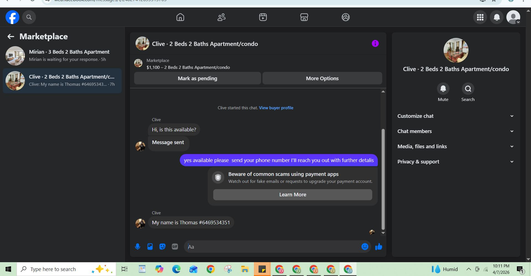Click Learn More about payment scams
This screenshot has width=531, height=276.
point(293,195)
